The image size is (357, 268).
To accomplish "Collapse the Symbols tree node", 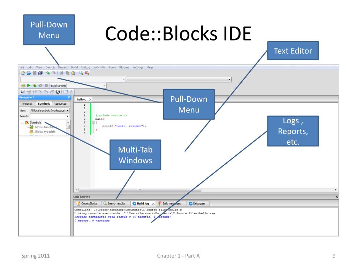I will [x=22, y=122].
